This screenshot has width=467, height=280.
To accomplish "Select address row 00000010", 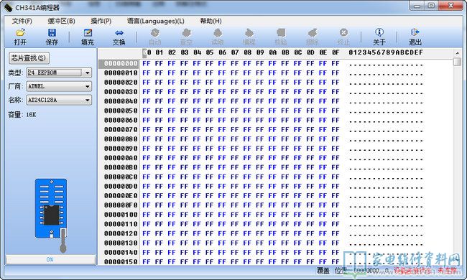I will (121, 73).
